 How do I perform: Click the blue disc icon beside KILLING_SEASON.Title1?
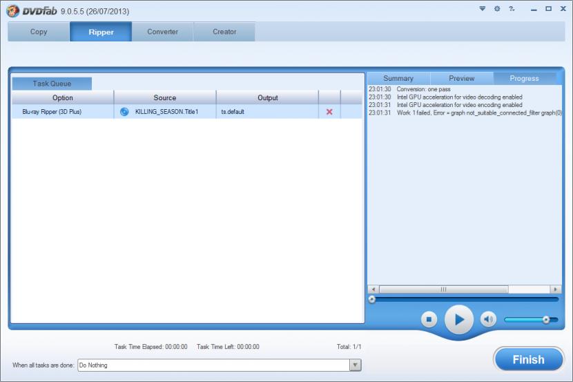click(x=124, y=112)
